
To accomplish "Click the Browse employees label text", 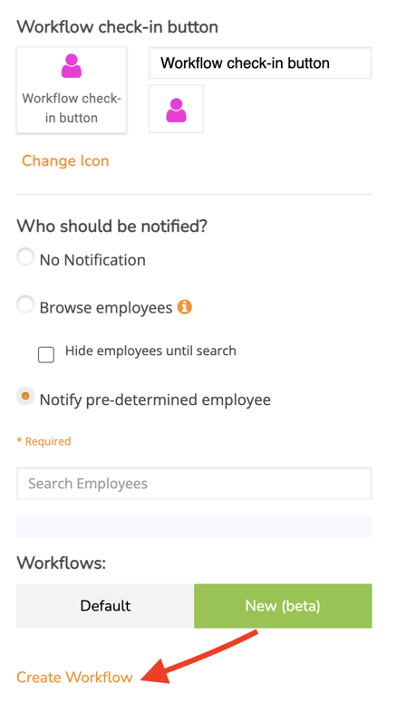I will pyautogui.click(x=106, y=308).
